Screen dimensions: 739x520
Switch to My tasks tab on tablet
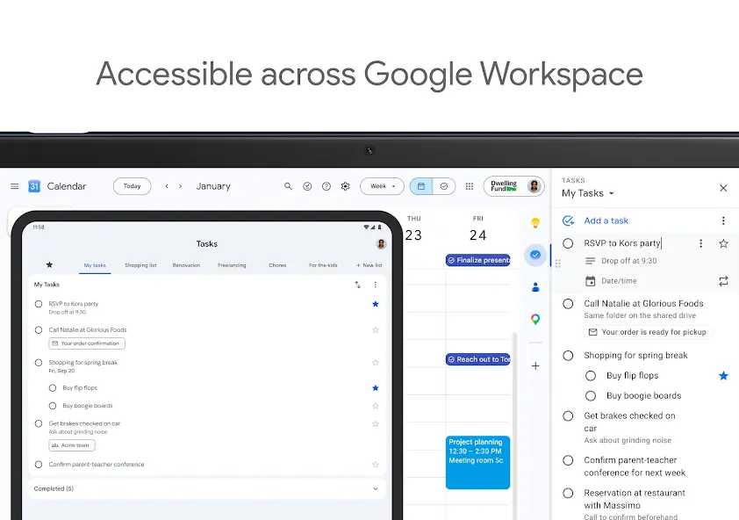[95, 265]
